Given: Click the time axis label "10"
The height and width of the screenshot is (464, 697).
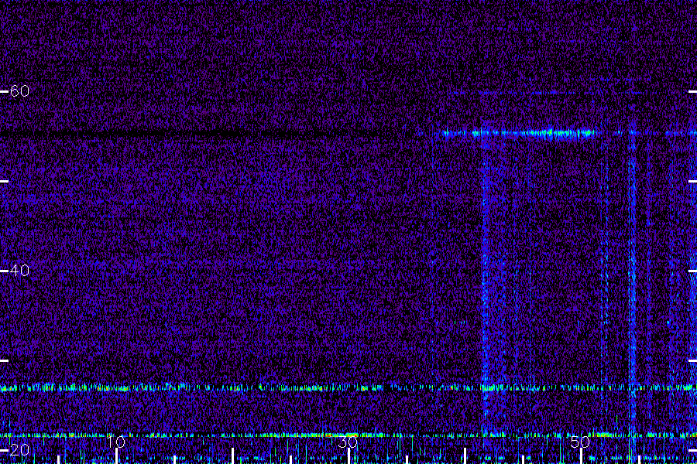Looking at the screenshot, I should coord(116,442).
